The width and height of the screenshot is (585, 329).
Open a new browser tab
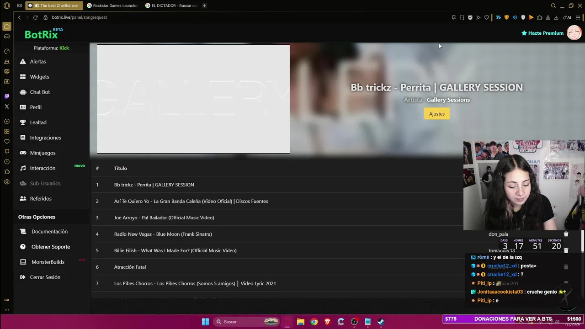(204, 5)
